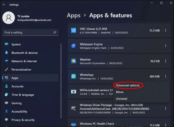Open Network & internet settings
Image resolution: width=174 pixels, height=127 pixels.
[31, 61]
